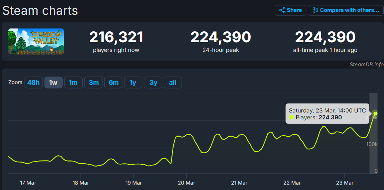Switch chart zoom to 1m

73,83
